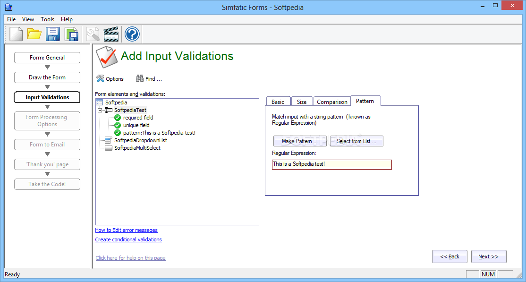Image resolution: width=526 pixels, height=282 pixels.
Task: Switch to the Size tab
Action: pos(302,102)
